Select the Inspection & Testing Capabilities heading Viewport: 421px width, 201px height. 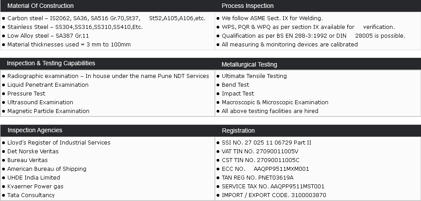click(51, 63)
